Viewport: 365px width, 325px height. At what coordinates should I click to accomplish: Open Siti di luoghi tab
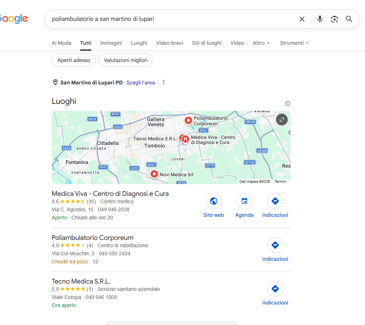point(207,43)
